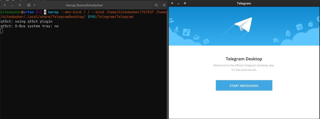The image size is (320, 119).
Task: Close the Telegram window
Action: coord(172,3)
